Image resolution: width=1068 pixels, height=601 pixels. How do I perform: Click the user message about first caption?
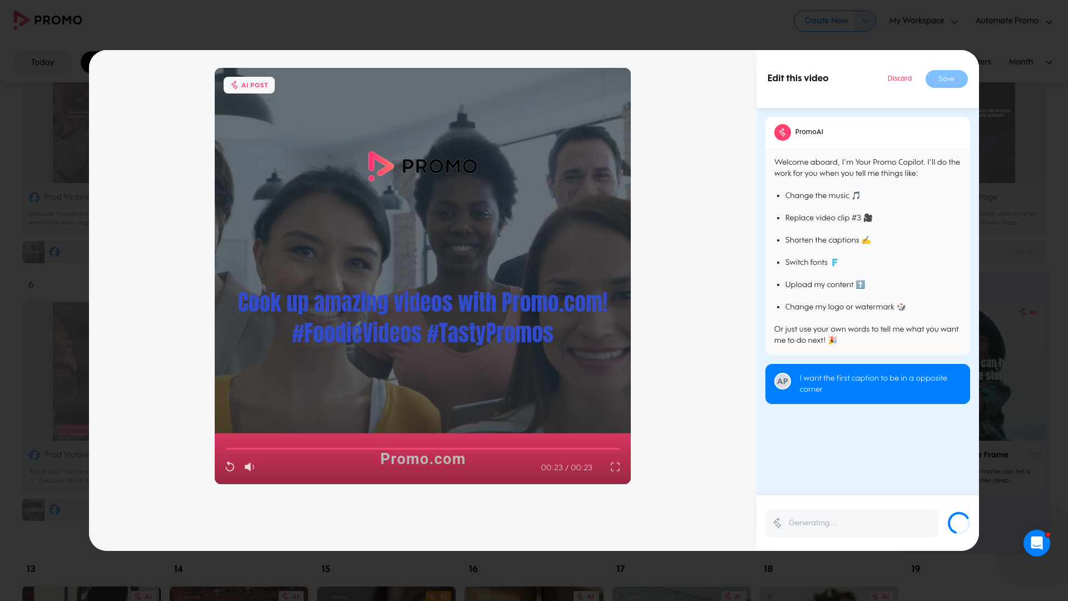(x=867, y=384)
